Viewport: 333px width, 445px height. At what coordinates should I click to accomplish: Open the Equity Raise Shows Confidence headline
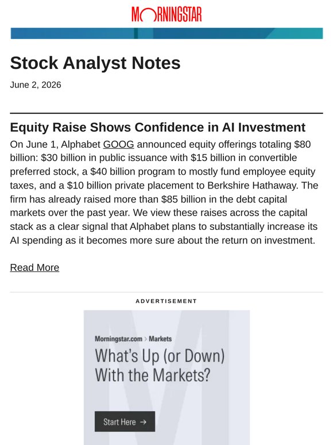[x=157, y=127]
